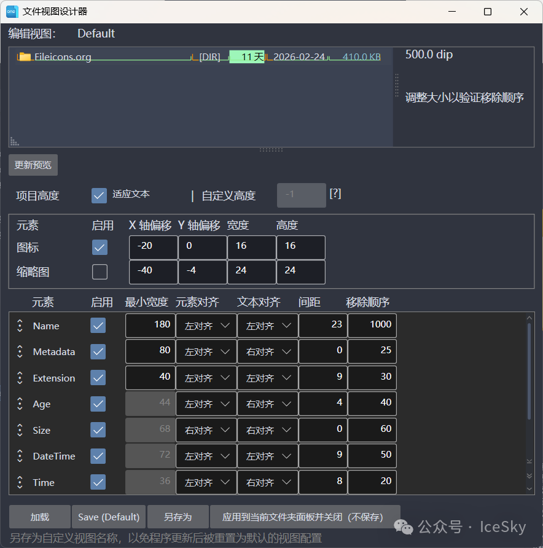543x548 pixels.
Task: Click the reorder handle for Metadata row
Action: [x=20, y=352]
